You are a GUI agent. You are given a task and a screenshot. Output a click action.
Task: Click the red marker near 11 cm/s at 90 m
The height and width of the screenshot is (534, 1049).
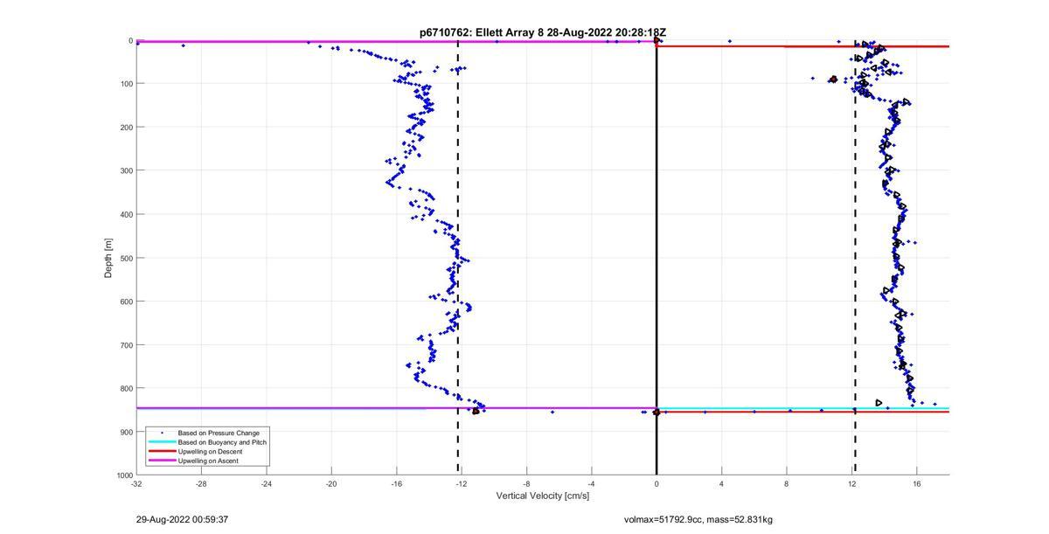(833, 80)
